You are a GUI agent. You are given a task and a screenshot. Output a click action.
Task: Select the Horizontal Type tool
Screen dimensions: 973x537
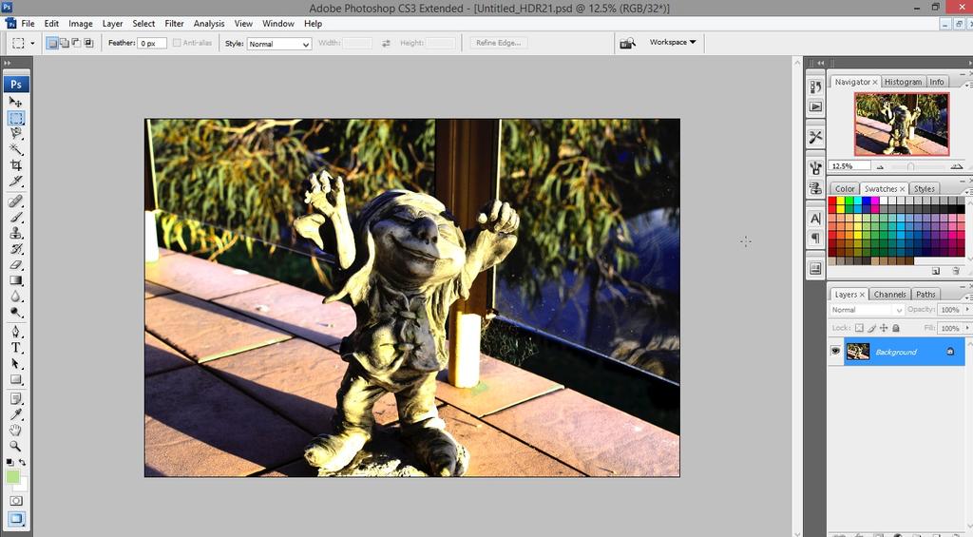16,348
